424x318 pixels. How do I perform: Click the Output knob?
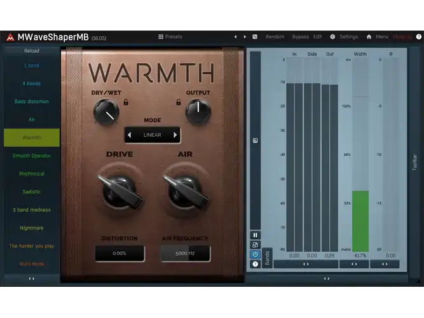[198, 111]
